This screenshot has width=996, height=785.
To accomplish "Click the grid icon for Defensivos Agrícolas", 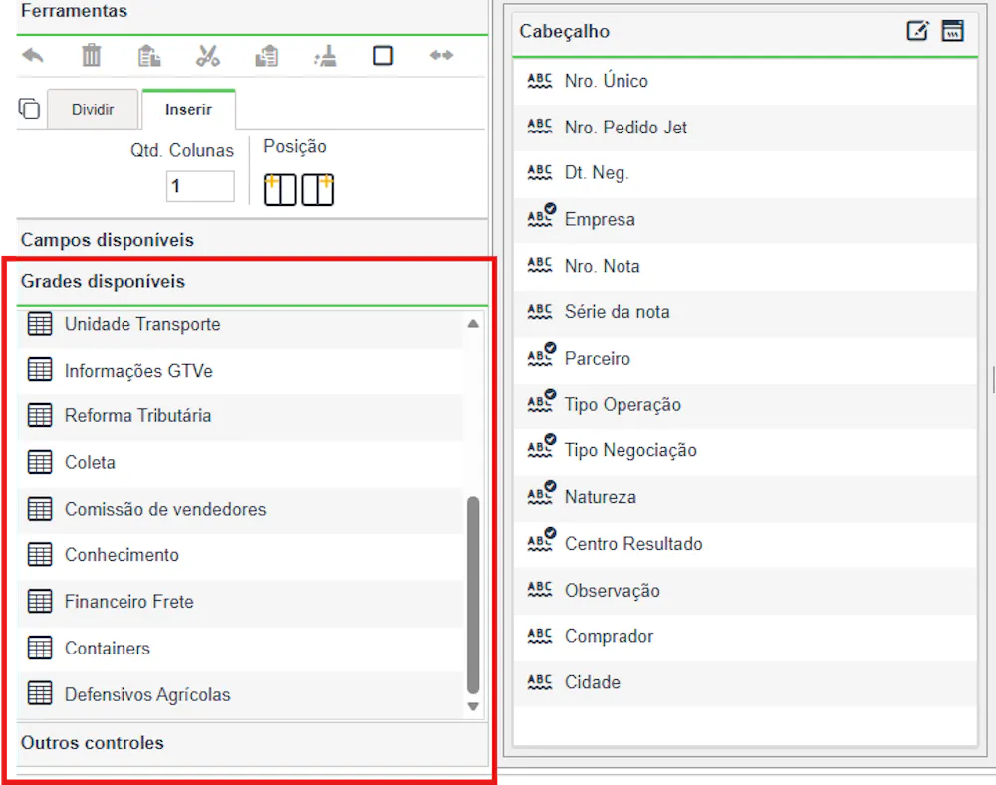I will point(40,693).
